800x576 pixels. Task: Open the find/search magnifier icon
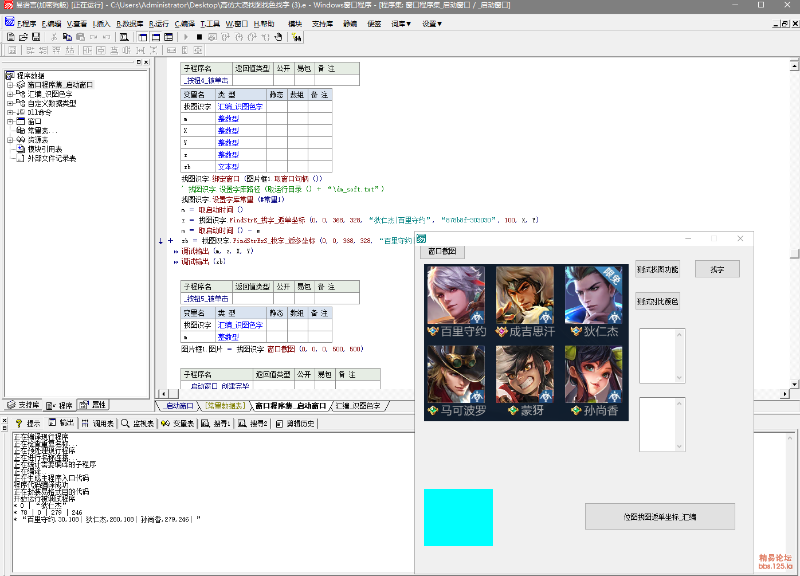click(124, 37)
